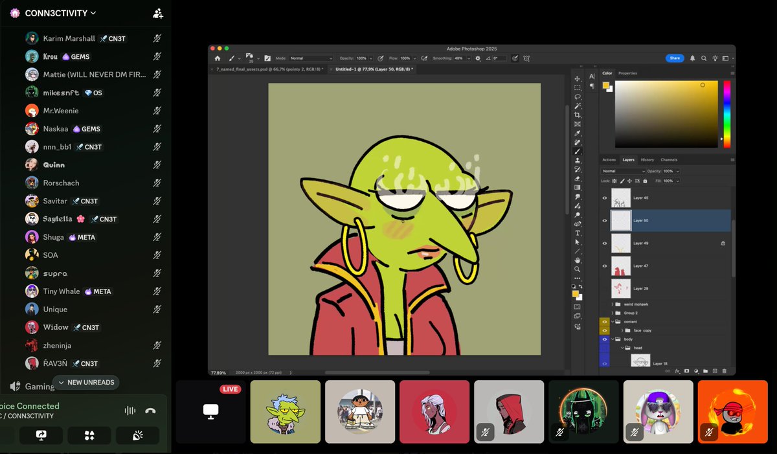Screen dimensions: 777x454
Task: Collapse the content group
Action: [x=612, y=321]
